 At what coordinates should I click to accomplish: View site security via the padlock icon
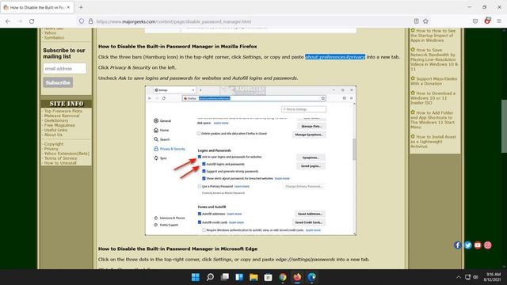(91, 21)
